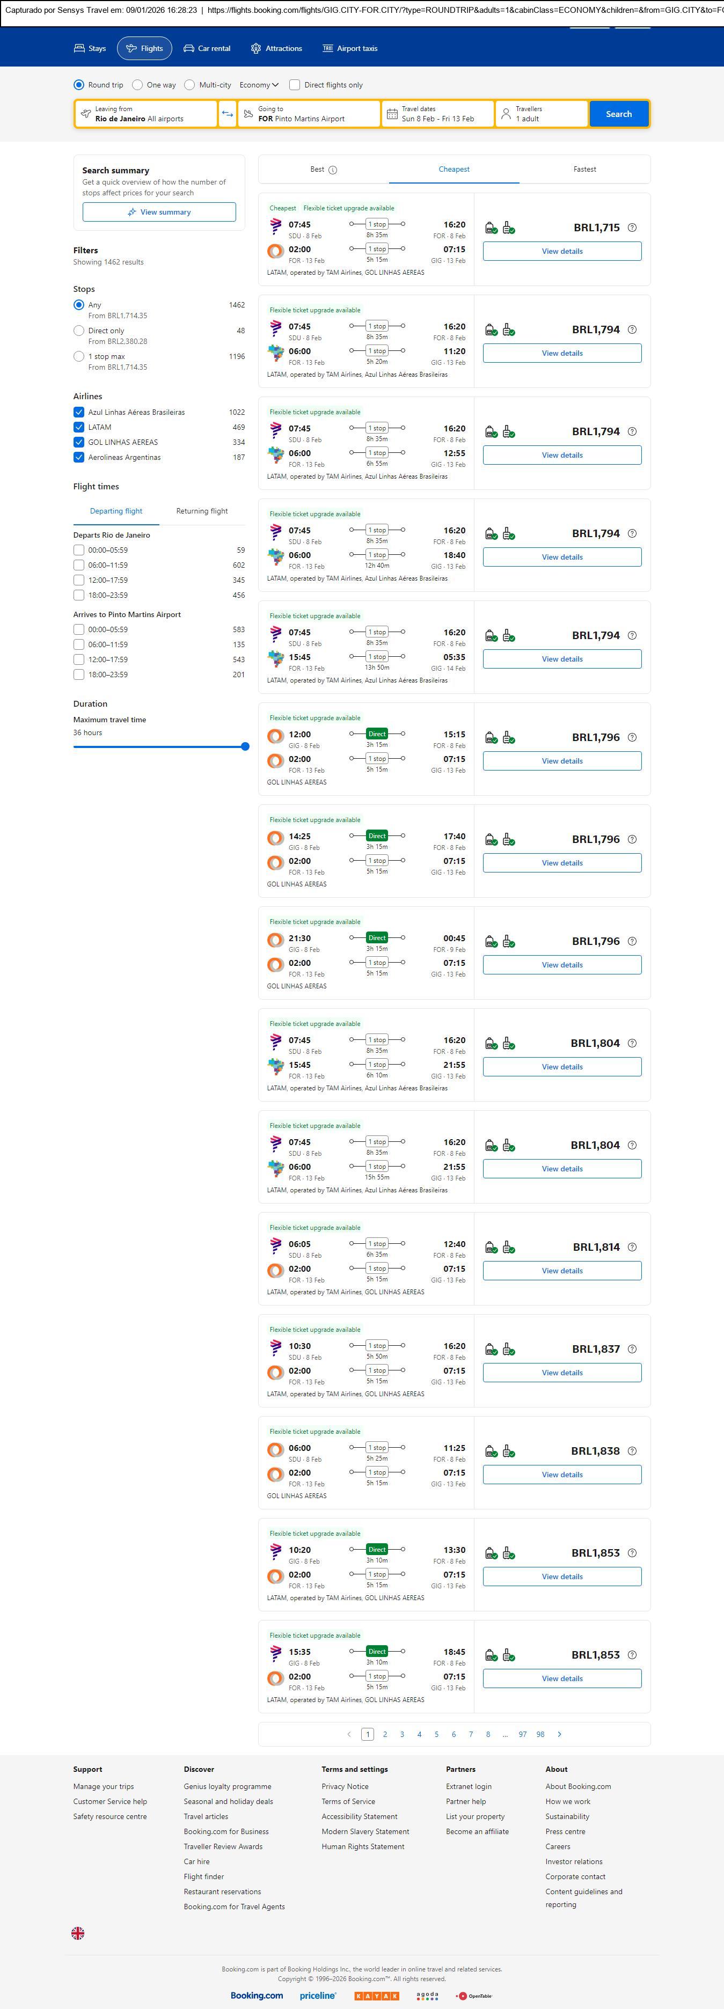Click the Car rental icon in top navigation

click(189, 48)
